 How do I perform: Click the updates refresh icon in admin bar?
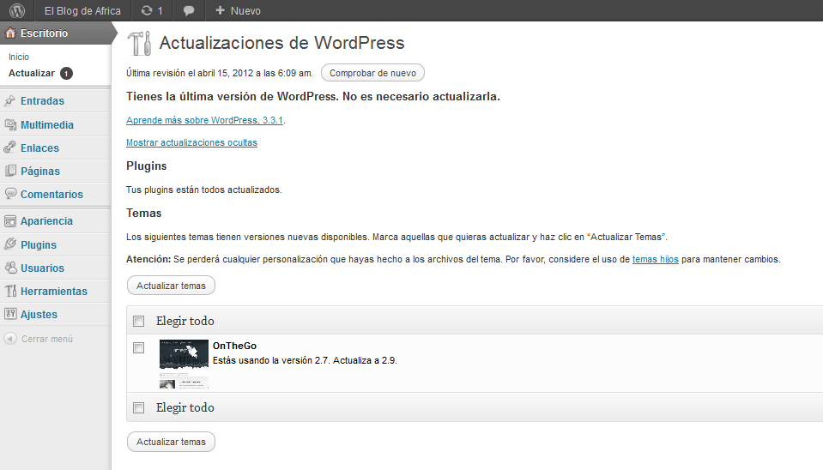tap(147, 10)
